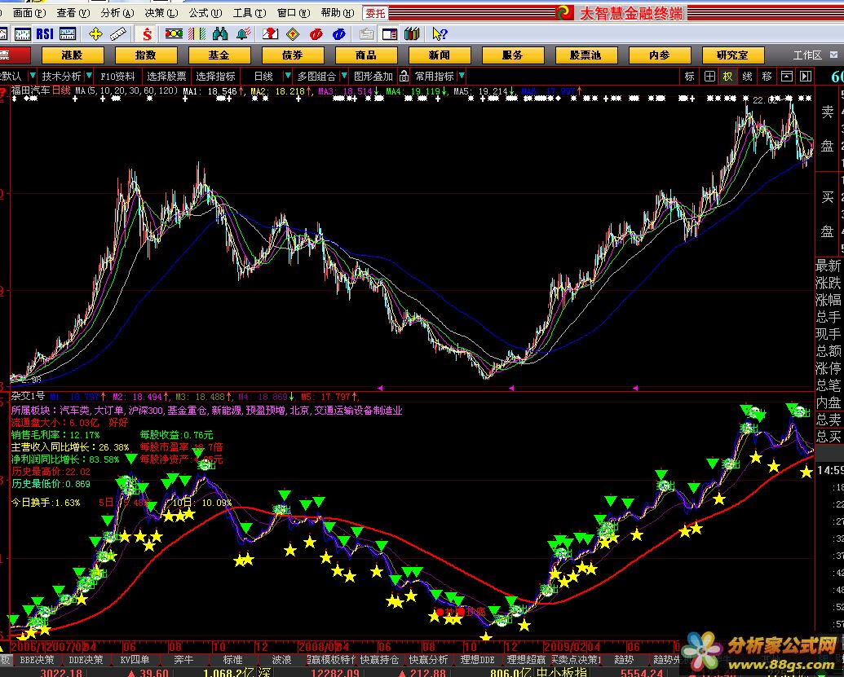Click the 债券 button

[293, 55]
